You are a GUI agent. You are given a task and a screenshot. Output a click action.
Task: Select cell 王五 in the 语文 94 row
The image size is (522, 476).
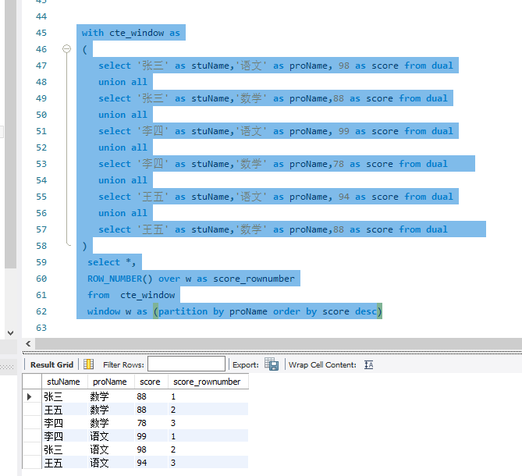tap(65, 463)
